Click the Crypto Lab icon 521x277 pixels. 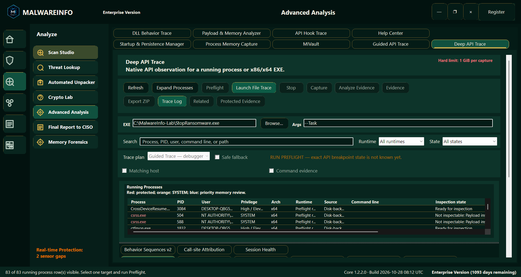coord(40,97)
